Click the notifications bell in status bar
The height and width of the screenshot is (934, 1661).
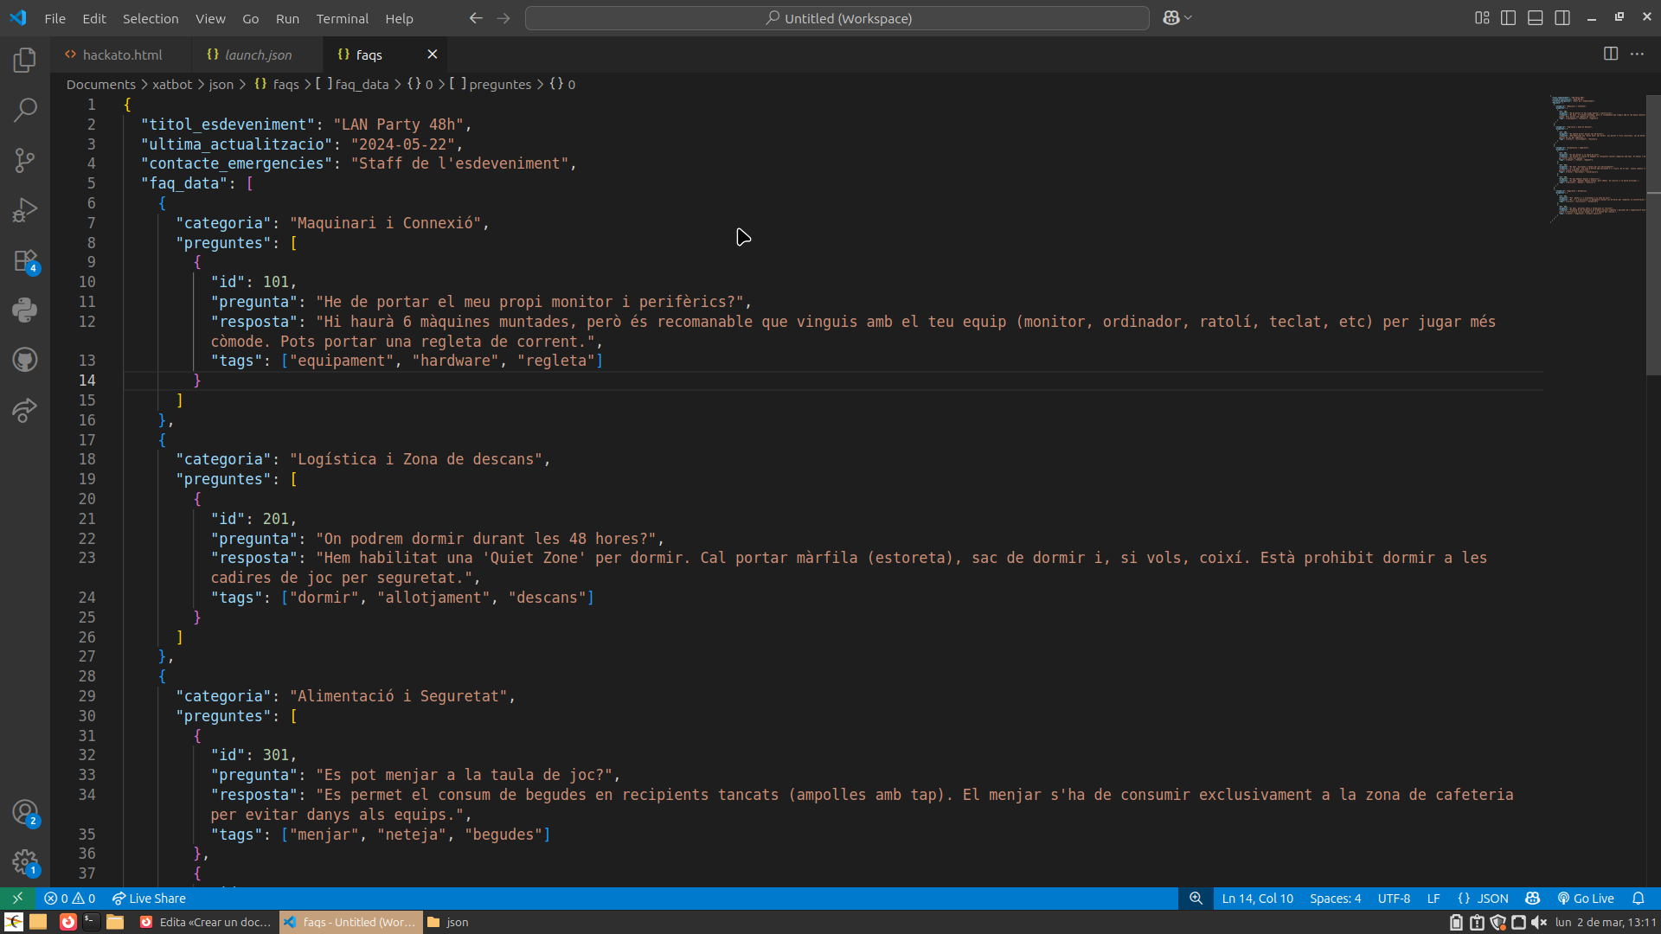point(1640,899)
